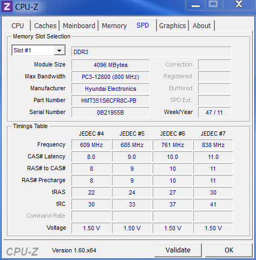This screenshot has width=256, height=260.
Task: Click the DDR3 memory type field
Action: coord(152,52)
